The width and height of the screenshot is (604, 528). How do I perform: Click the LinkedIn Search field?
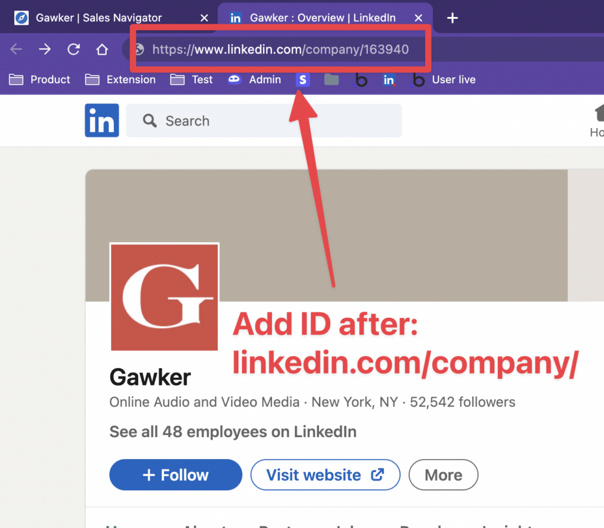(264, 120)
